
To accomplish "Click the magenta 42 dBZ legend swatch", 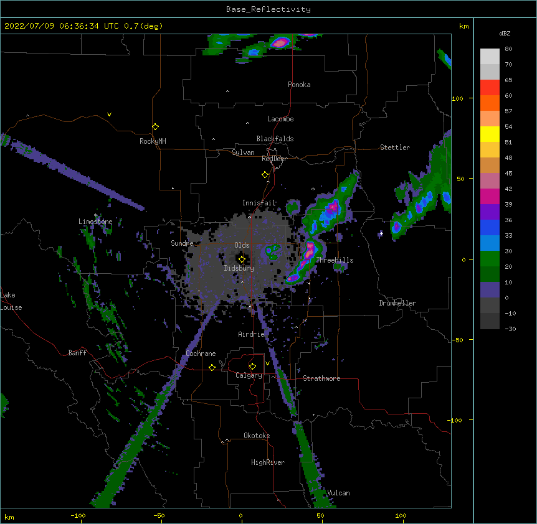I will pos(490,196).
